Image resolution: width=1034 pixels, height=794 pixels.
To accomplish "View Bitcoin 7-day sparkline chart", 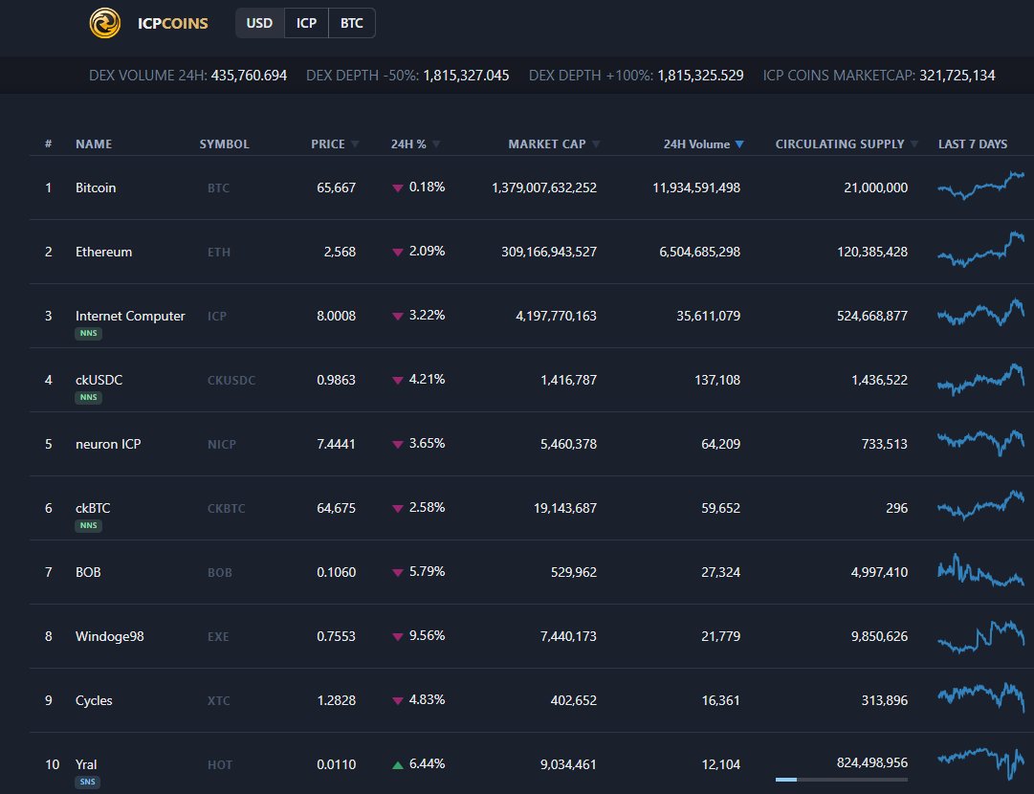I will click(x=980, y=186).
